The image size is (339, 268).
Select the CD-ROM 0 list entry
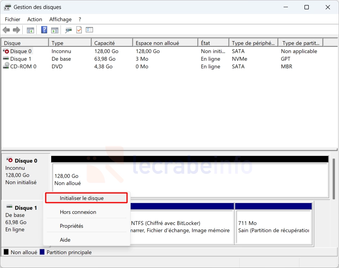coord(23,66)
